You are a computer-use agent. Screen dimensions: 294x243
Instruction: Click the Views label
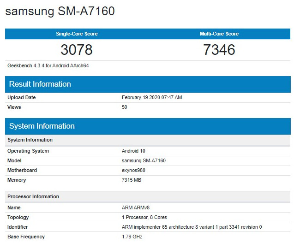click(14, 107)
